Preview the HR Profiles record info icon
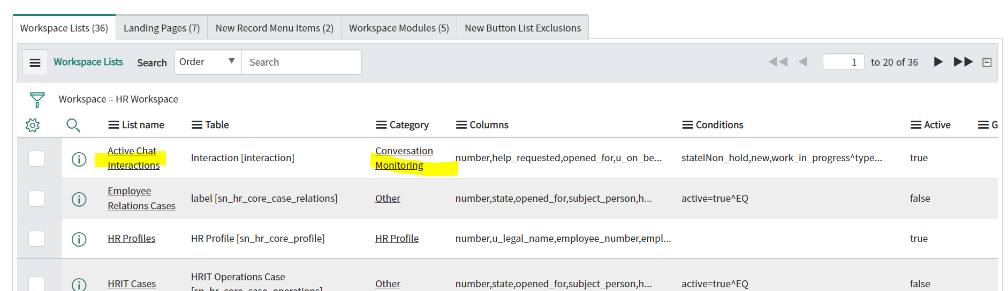Screen dimensions: 1008x291 [79, 239]
